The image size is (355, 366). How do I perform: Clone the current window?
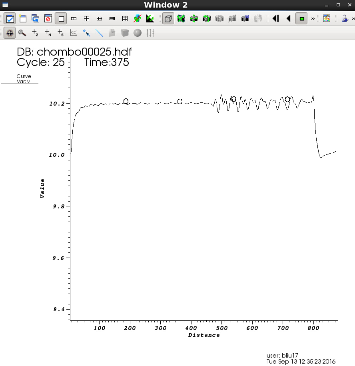36,19
